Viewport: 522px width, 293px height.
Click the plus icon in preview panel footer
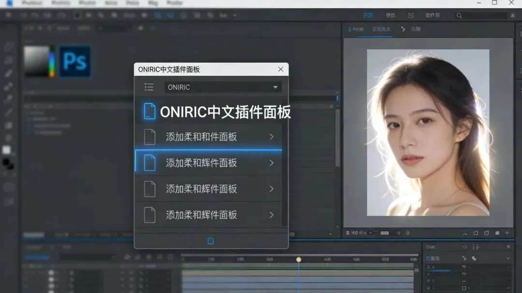point(507,233)
